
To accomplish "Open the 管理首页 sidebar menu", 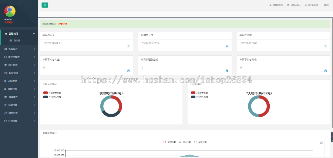I will (19, 34).
